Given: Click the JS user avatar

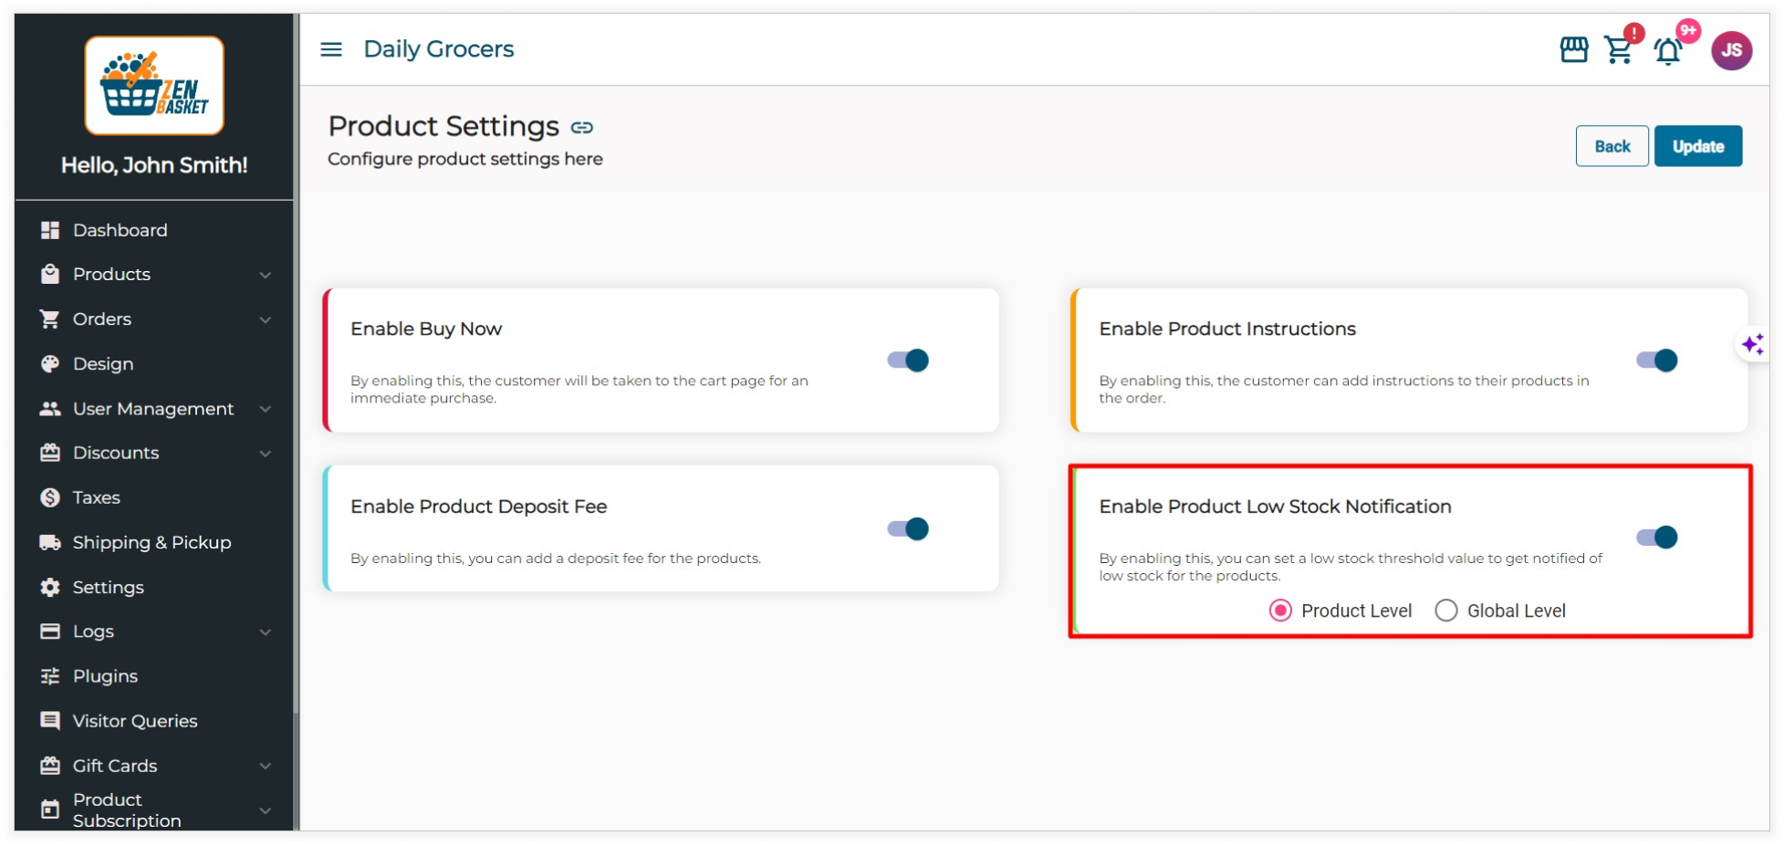Looking at the screenshot, I should (x=1730, y=50).
